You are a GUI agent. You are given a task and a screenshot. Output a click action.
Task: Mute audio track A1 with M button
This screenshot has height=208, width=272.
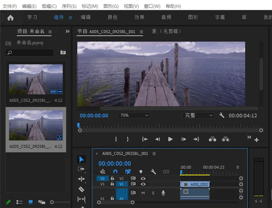point(143,193)
